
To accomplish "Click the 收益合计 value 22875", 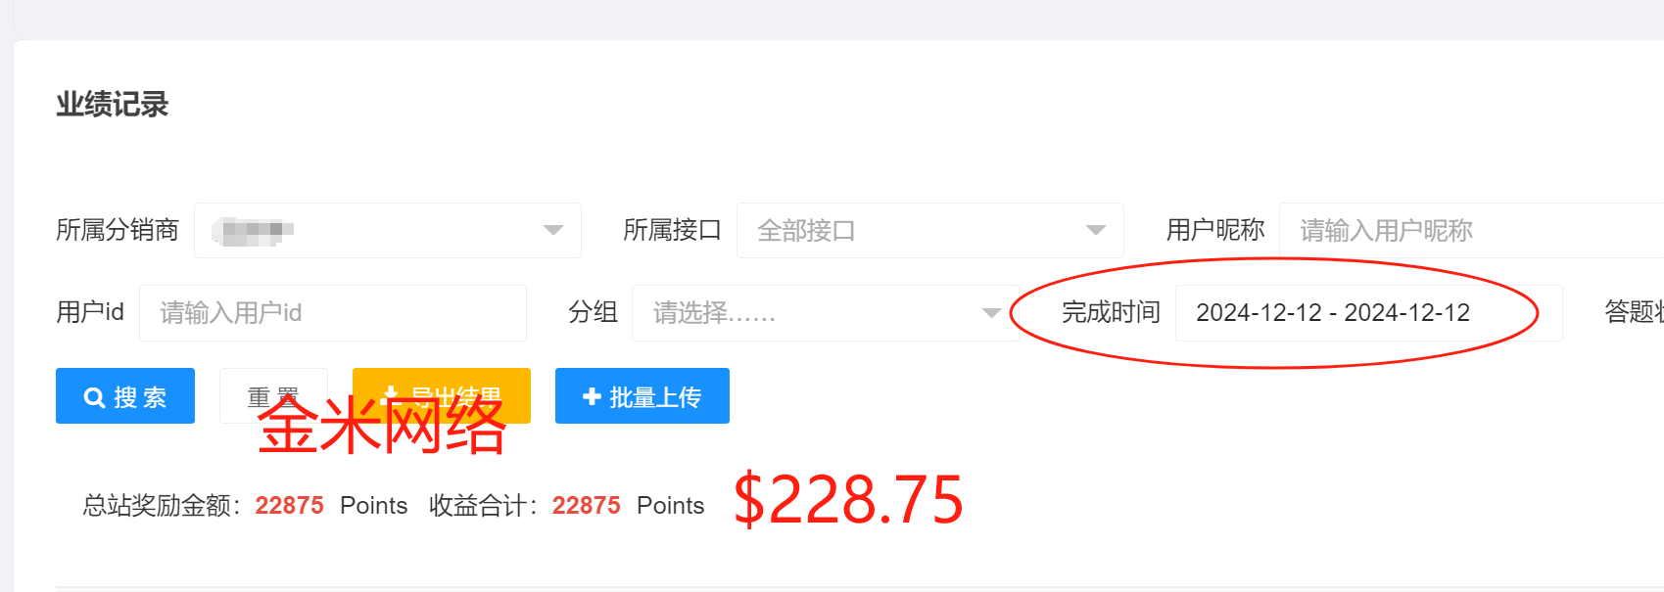I will pyautogui.click(x=587, y=505).
